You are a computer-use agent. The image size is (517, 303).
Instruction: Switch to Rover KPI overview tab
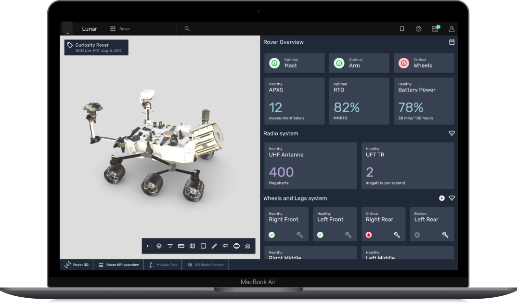click(118, 265)
